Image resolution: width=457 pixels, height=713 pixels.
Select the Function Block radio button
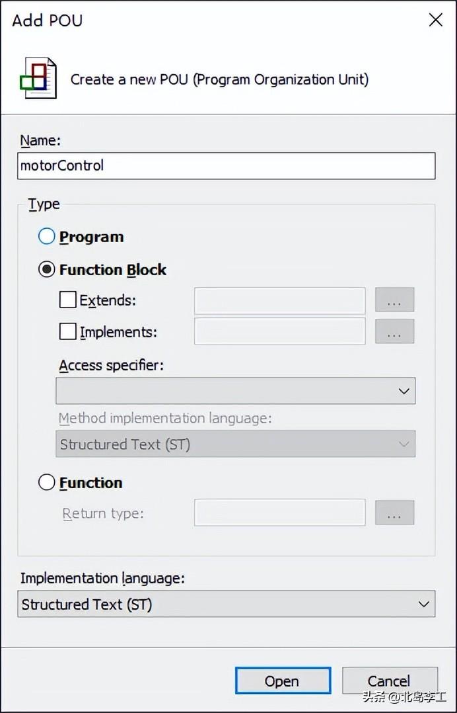(47, 269)
